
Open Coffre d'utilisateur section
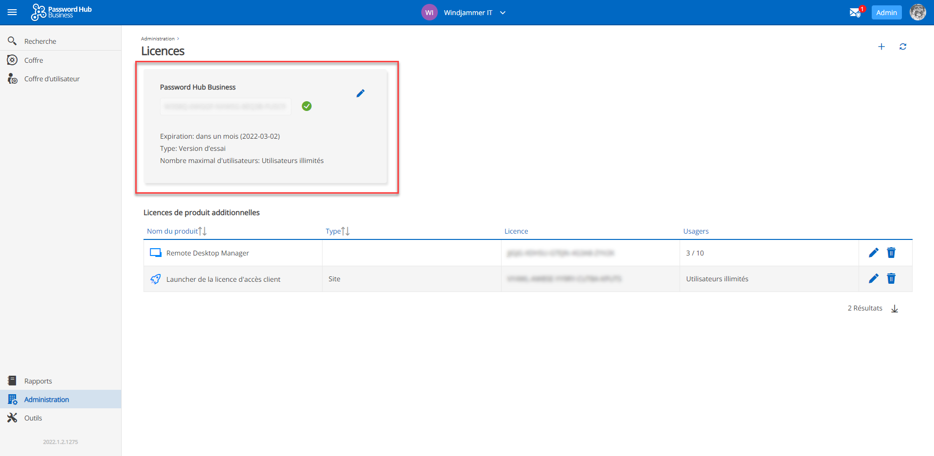pos(52,79)
